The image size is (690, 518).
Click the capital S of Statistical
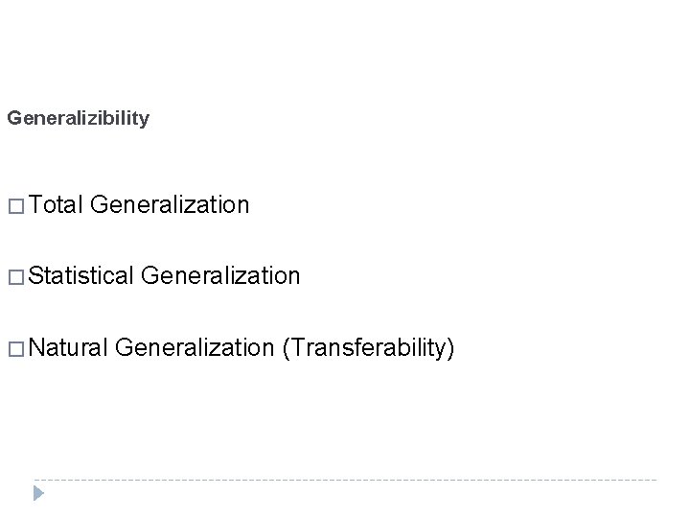34,276
